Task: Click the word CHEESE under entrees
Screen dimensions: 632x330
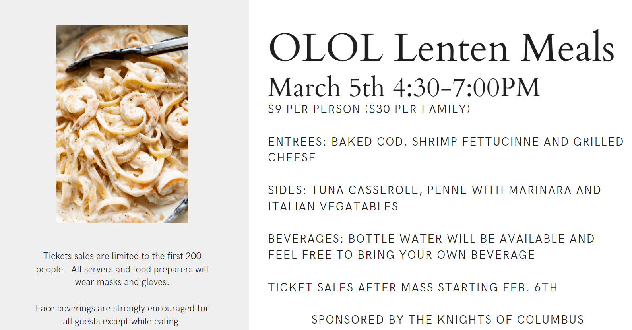Action: pos(292,157)
